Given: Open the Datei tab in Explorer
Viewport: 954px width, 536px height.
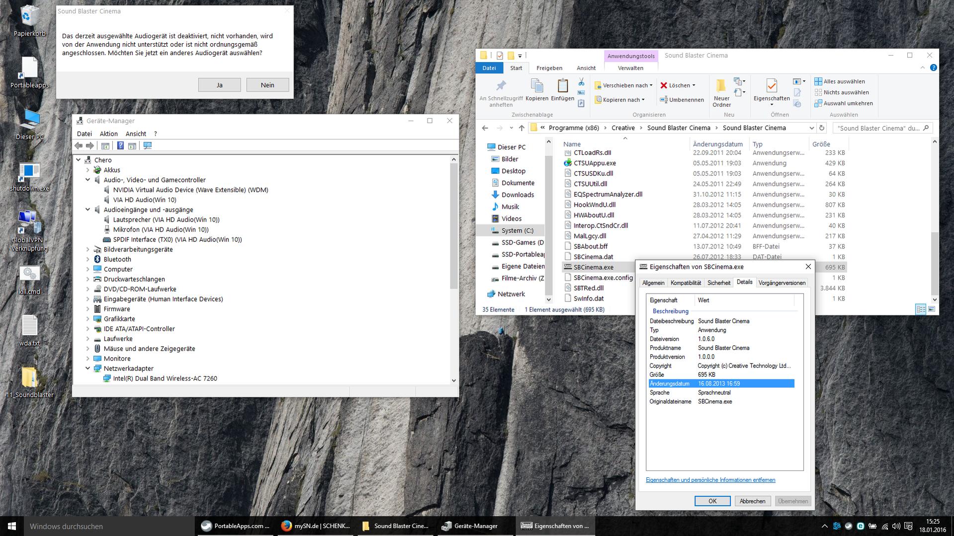Looking at the screenshot, I should coord(489,68).
